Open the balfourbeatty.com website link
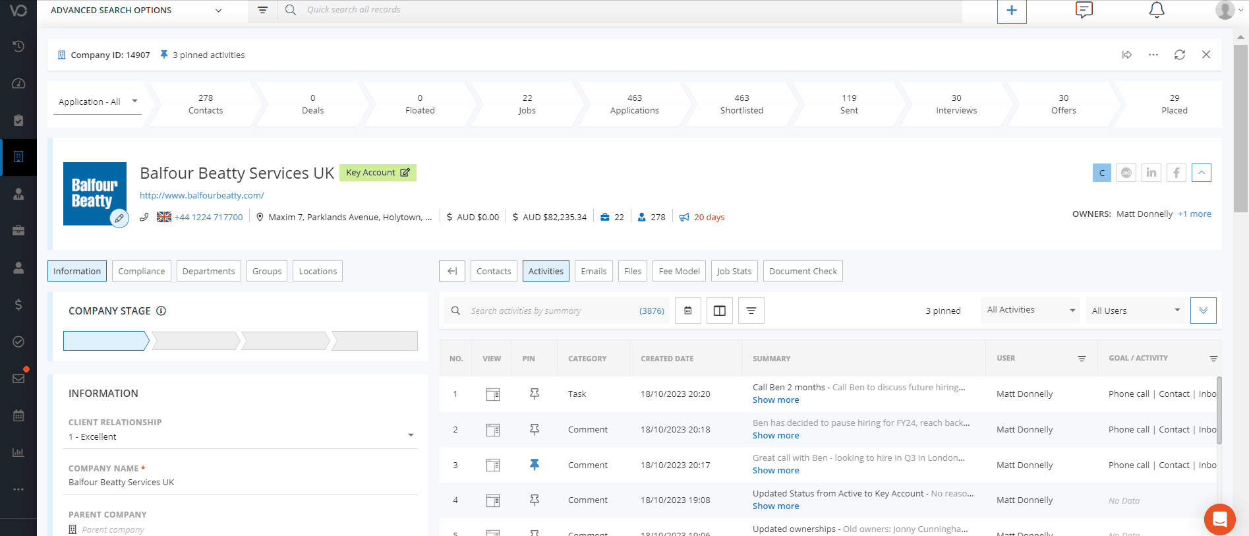 (x=202, y=195)
